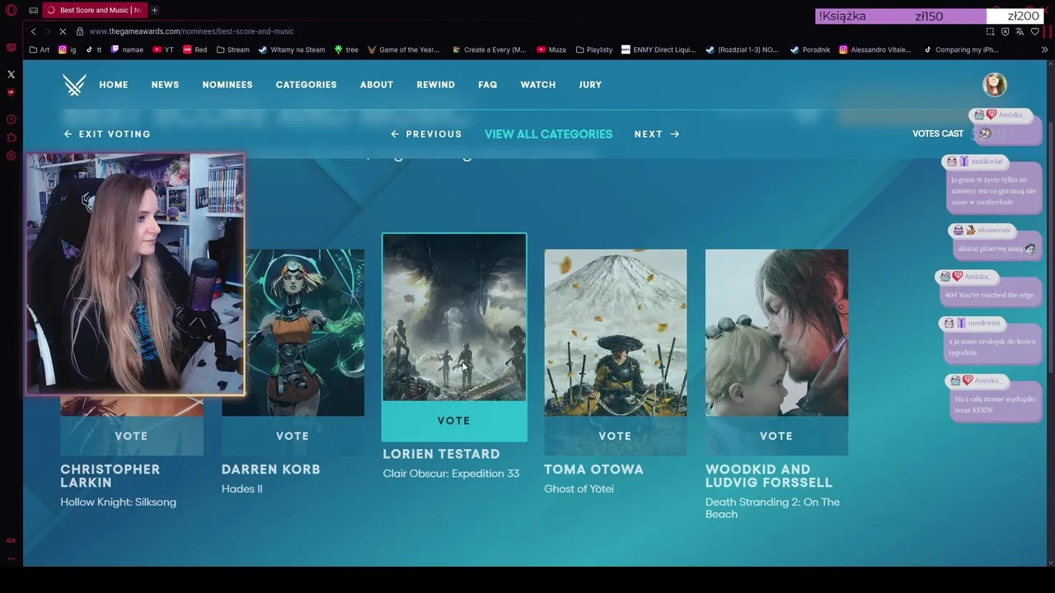Viewport: 1055px width, 593px height.
Task: Click VIEW ALL CATEGORIES link
Action: click(548, 134)
